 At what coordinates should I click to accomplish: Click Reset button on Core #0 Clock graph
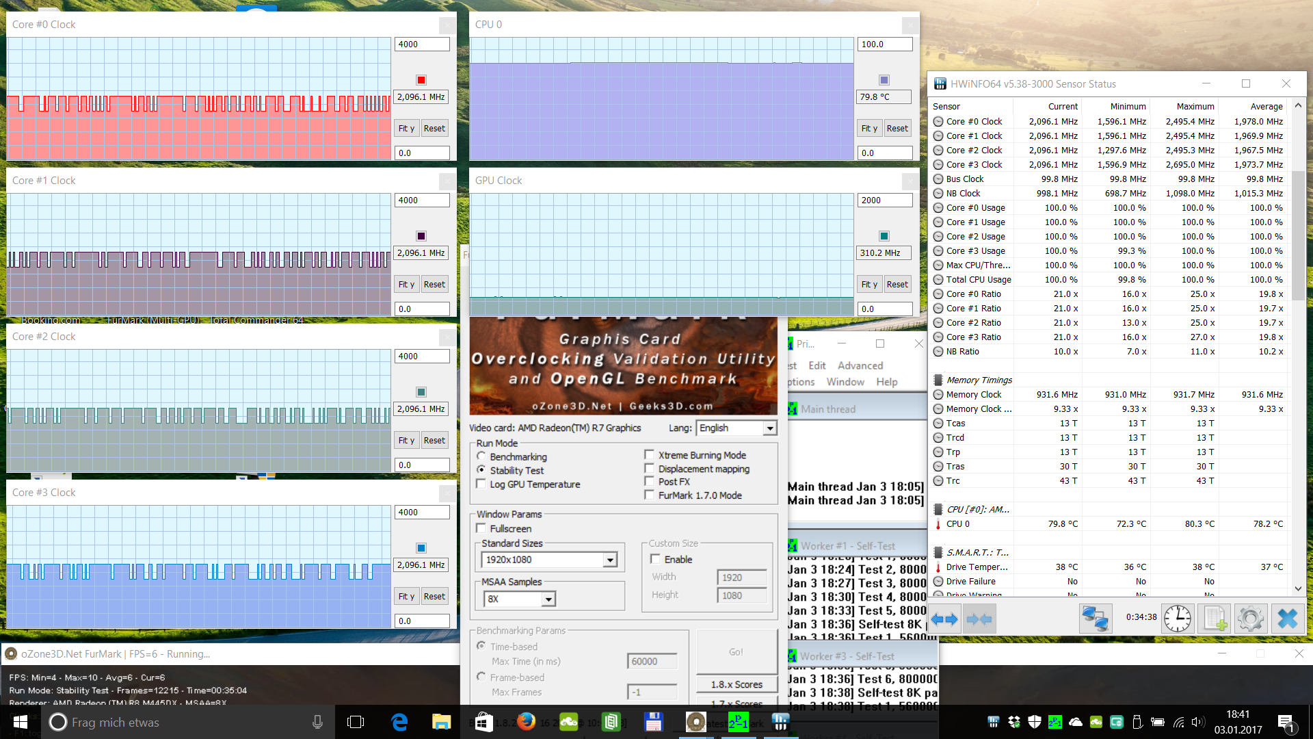click(434, 128)
